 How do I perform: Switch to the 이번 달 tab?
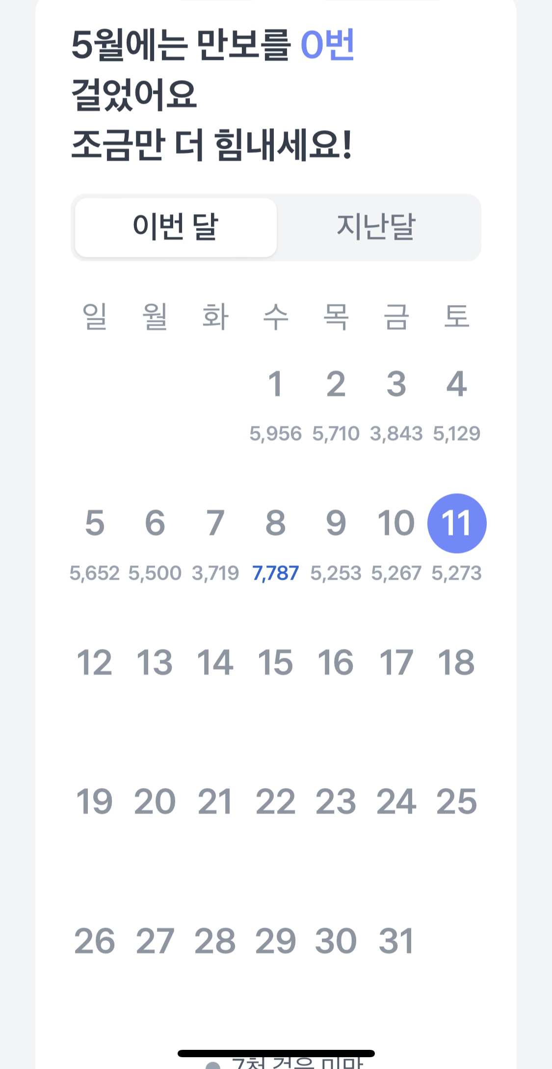[176, 227]
